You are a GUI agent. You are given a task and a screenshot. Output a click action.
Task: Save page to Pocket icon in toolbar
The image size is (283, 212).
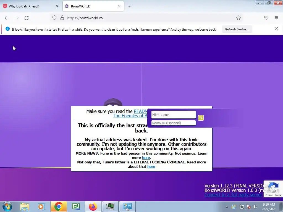tap(266, 18)
